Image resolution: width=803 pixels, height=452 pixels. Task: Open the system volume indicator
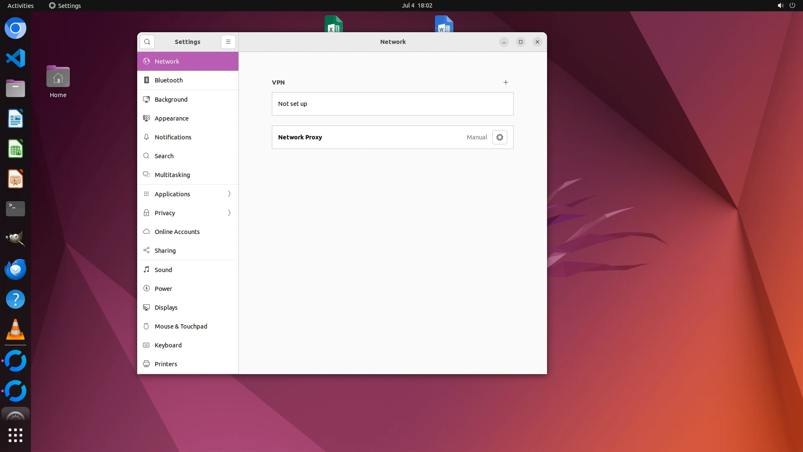click(x=780, y=5)
